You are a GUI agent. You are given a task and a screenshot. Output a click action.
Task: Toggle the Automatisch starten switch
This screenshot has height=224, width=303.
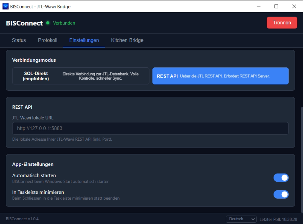point(281,178)
